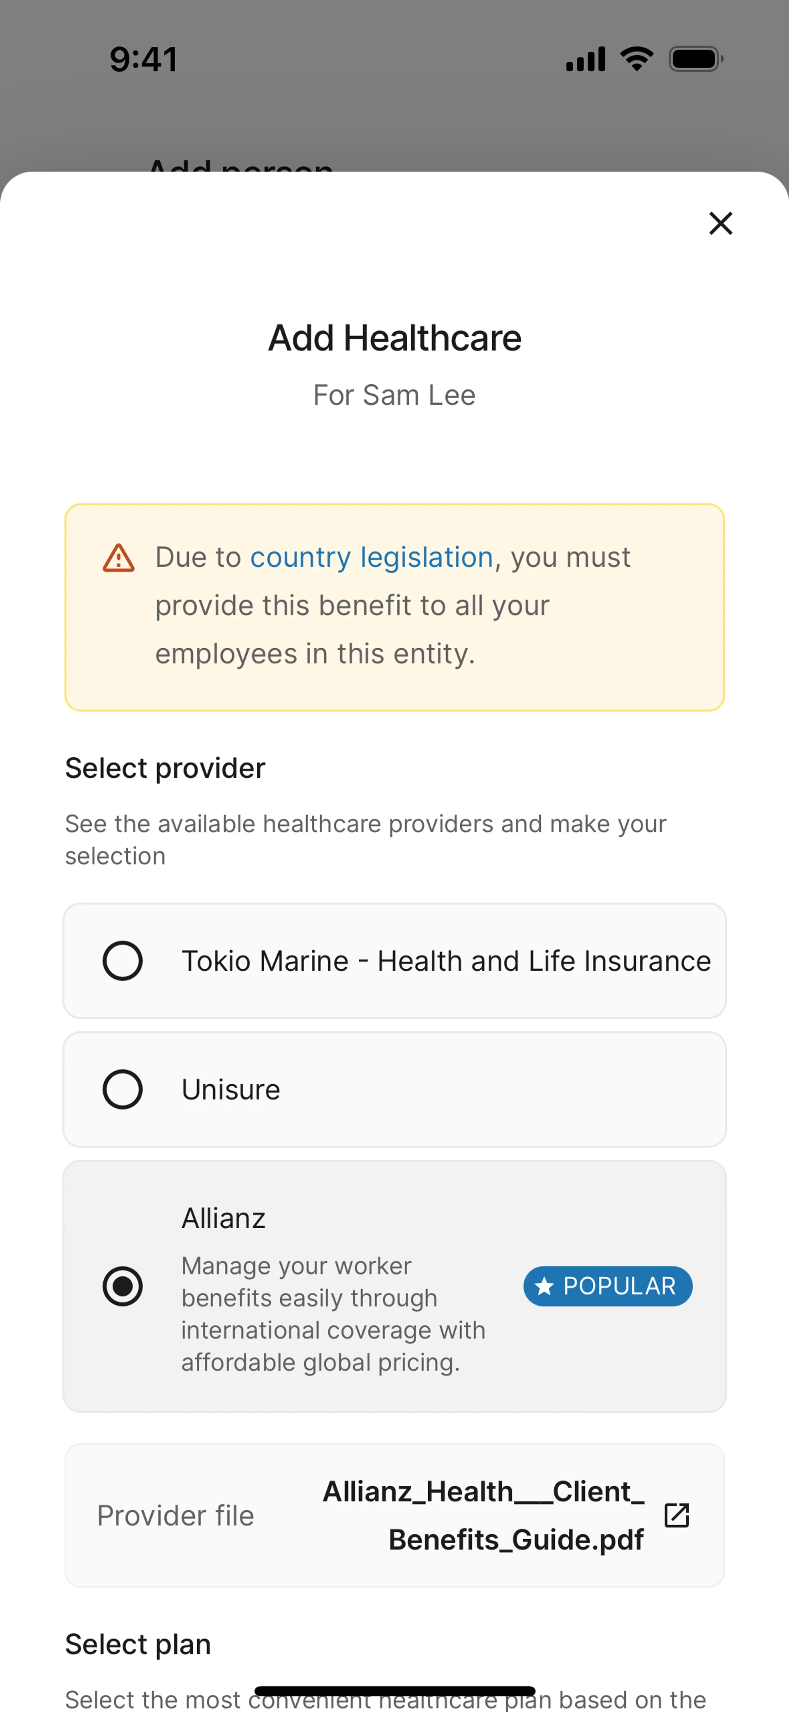
Task: Tap the 9:41 clock in status bar
Action: (x=143, y=58)
